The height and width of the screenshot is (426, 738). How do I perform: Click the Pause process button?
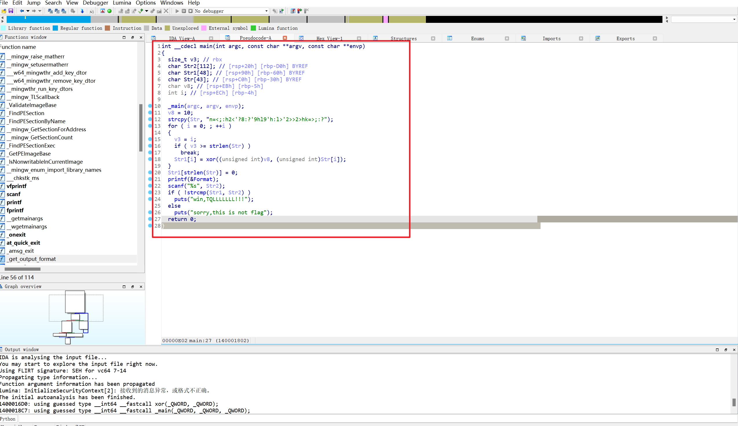click(184, 11)
